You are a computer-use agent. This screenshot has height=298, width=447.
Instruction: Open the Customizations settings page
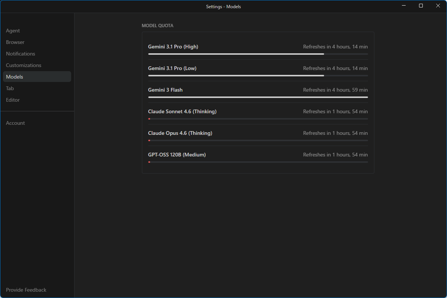23,65
